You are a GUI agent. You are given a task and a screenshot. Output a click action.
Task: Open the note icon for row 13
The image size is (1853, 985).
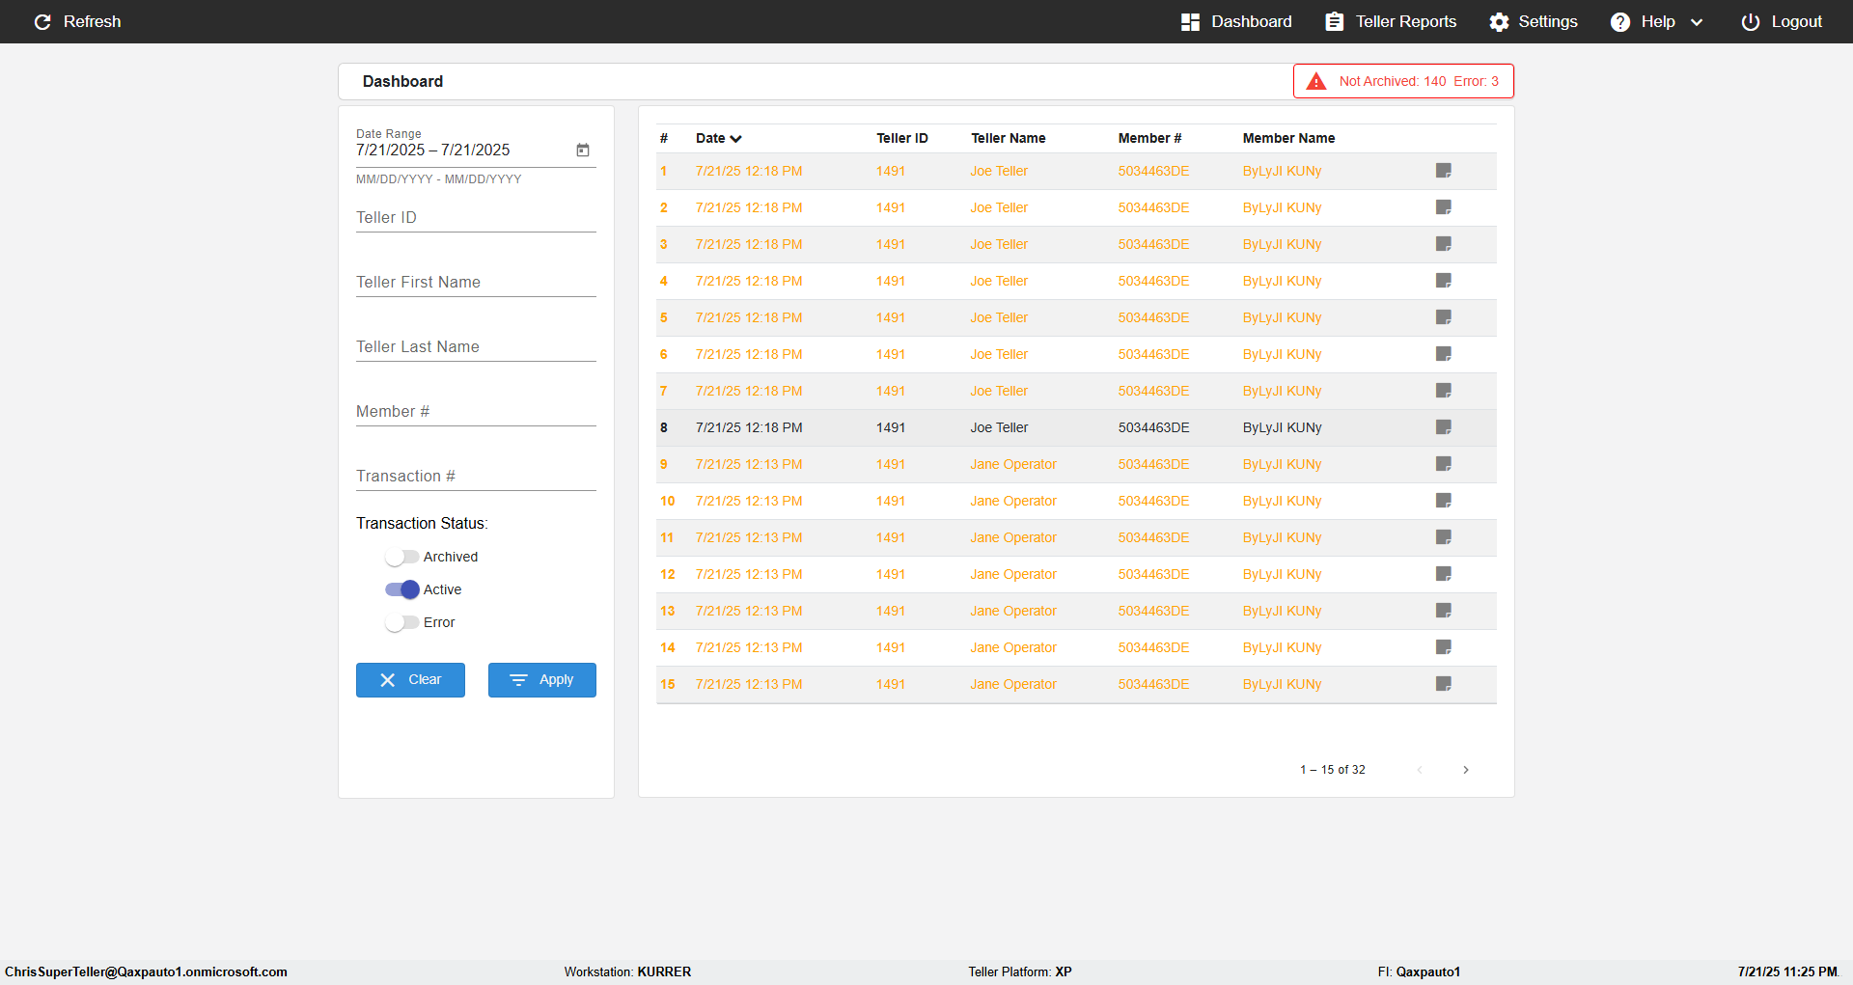[1444, 611]
